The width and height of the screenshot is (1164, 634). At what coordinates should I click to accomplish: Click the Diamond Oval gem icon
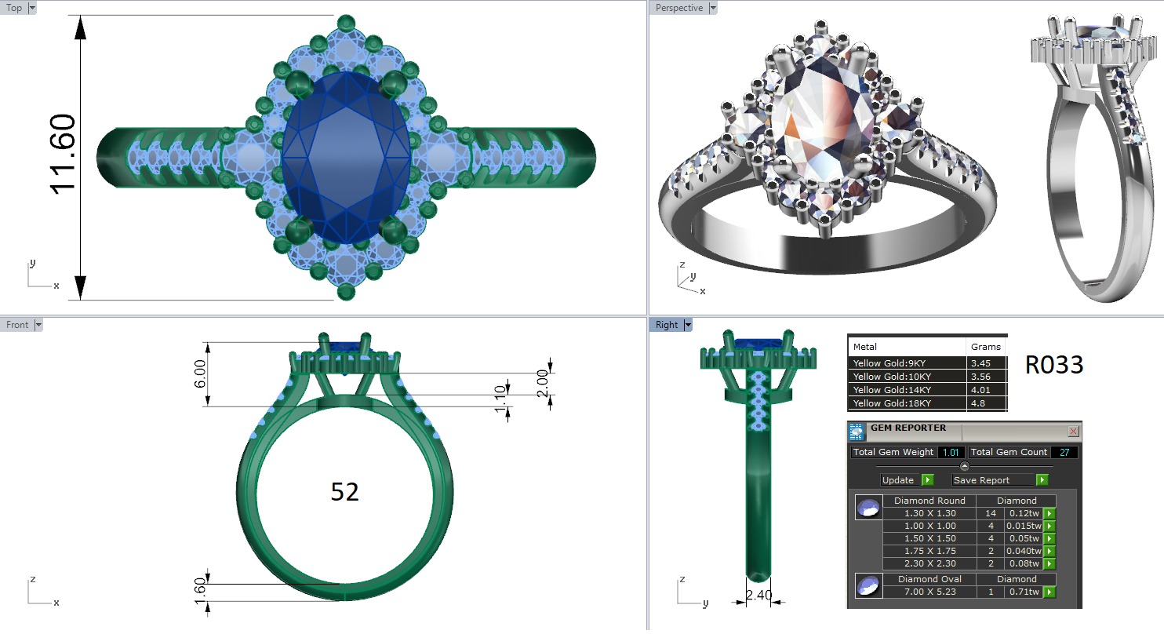868,586
